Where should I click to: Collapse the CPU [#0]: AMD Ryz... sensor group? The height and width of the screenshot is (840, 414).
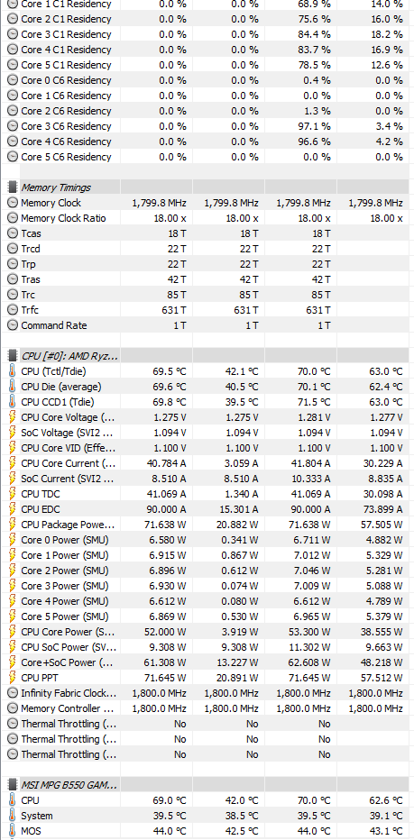pyautogui.click(x=69, y=356)
